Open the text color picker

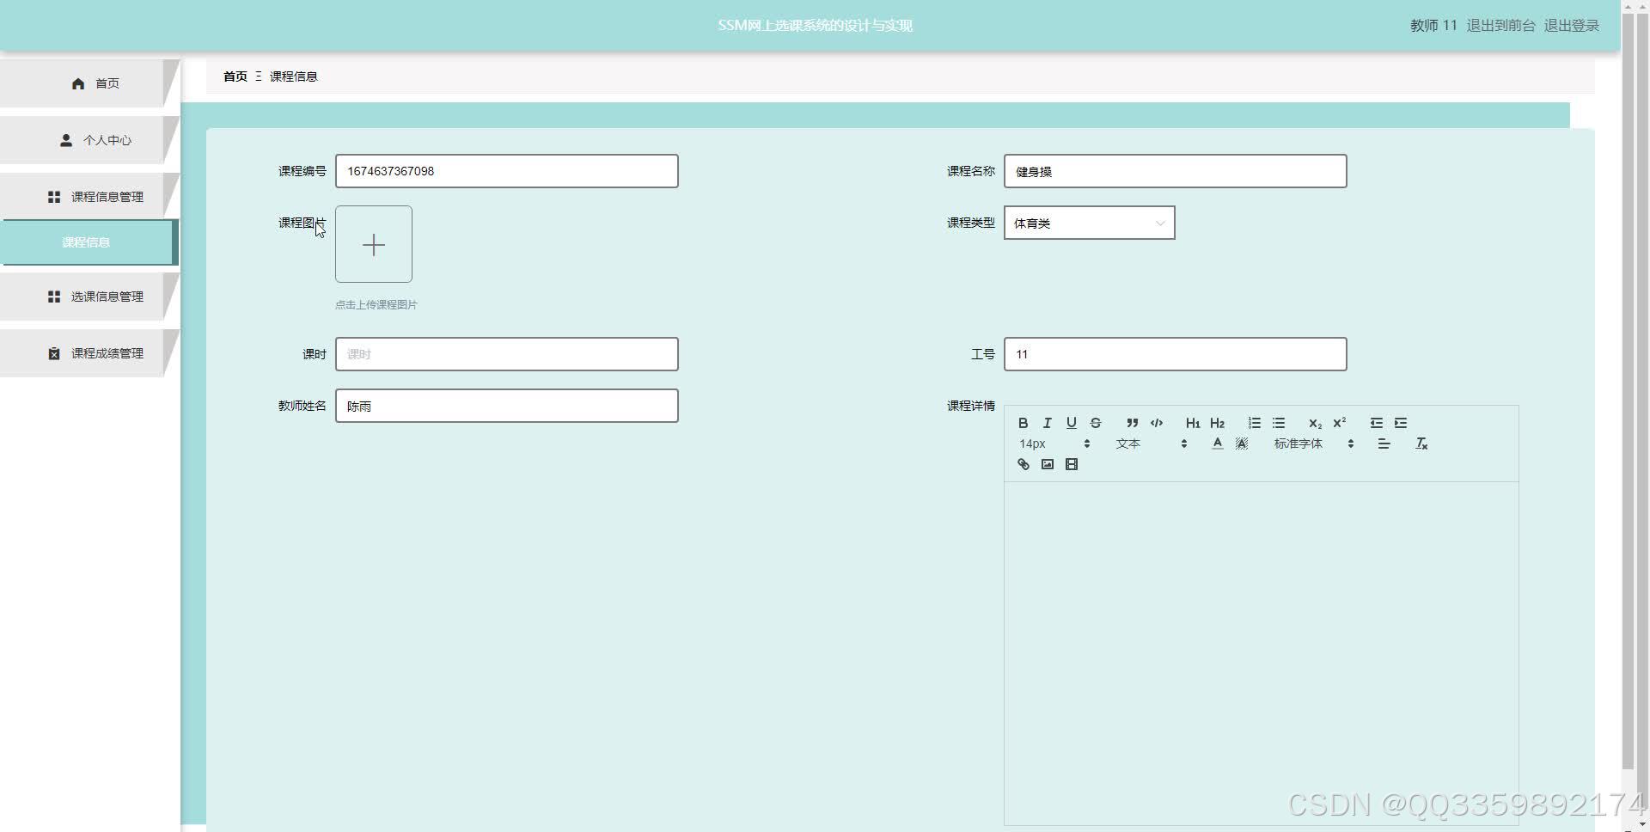(x=1217, y=444)
